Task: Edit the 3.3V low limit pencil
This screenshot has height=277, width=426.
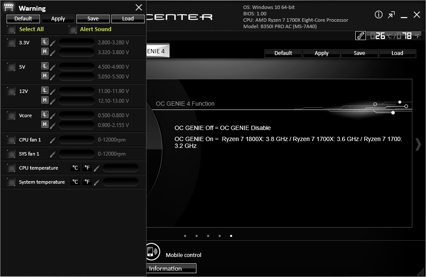Action: pos(53,43)
